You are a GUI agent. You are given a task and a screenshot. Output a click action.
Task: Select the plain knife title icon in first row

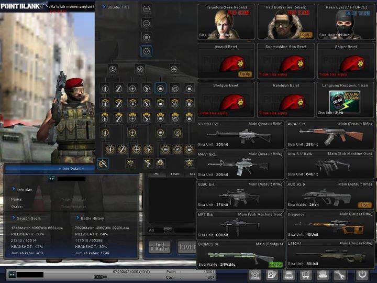pyautogui.click(x=118, y=89)
